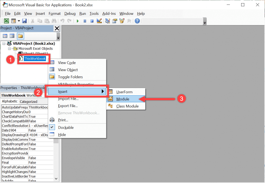Choose Export File... in context menu
The image size is (265, 183).
(x=77, y=106)
